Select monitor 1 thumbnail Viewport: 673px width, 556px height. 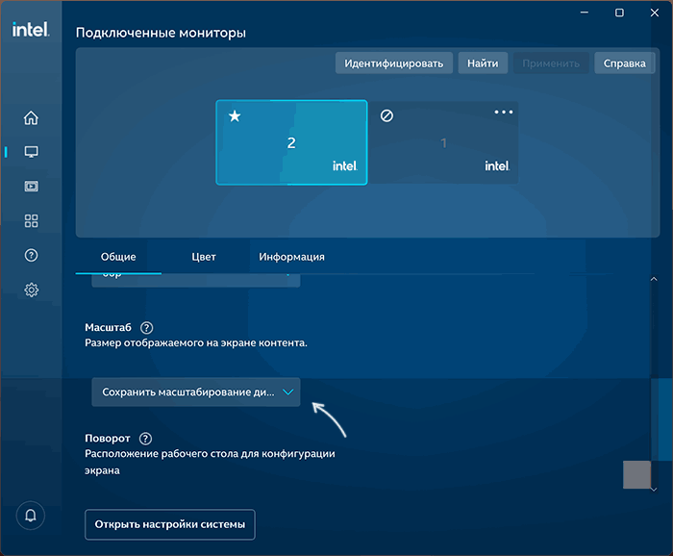point(443,142)
